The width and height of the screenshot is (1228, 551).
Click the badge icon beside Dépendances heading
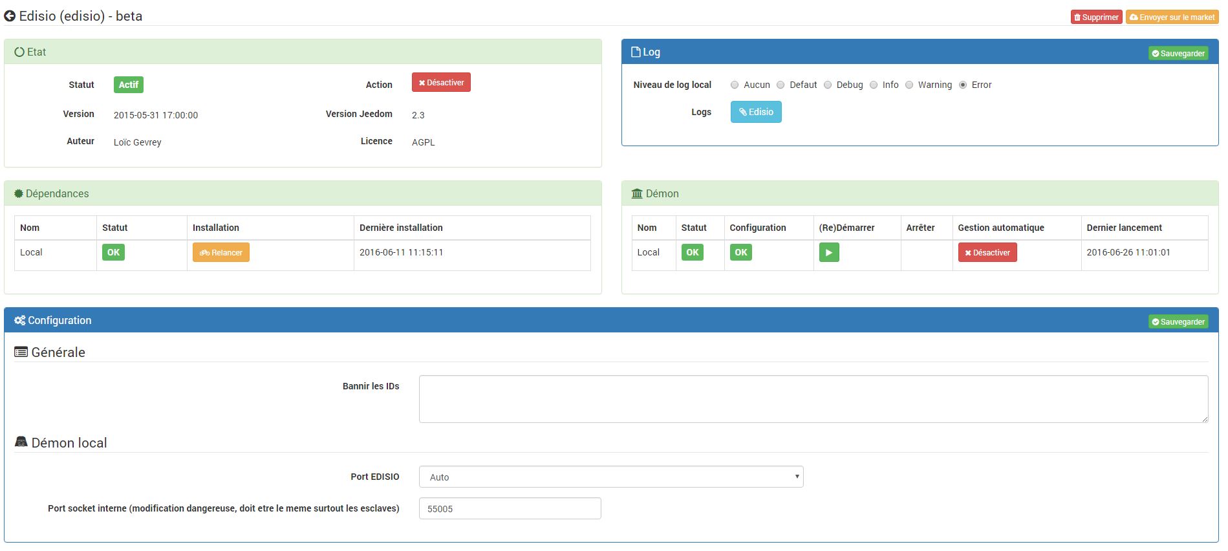19,194
